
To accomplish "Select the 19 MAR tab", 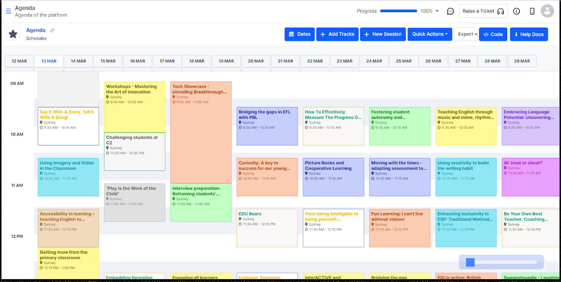I will click(x=226, y=61).
